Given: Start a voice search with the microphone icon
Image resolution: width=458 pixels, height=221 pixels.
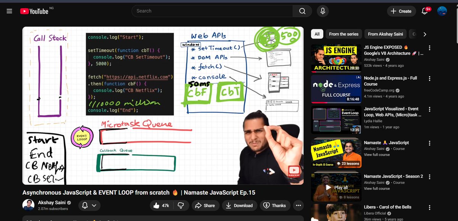Looking at the screenshot, I should (323, 11).
